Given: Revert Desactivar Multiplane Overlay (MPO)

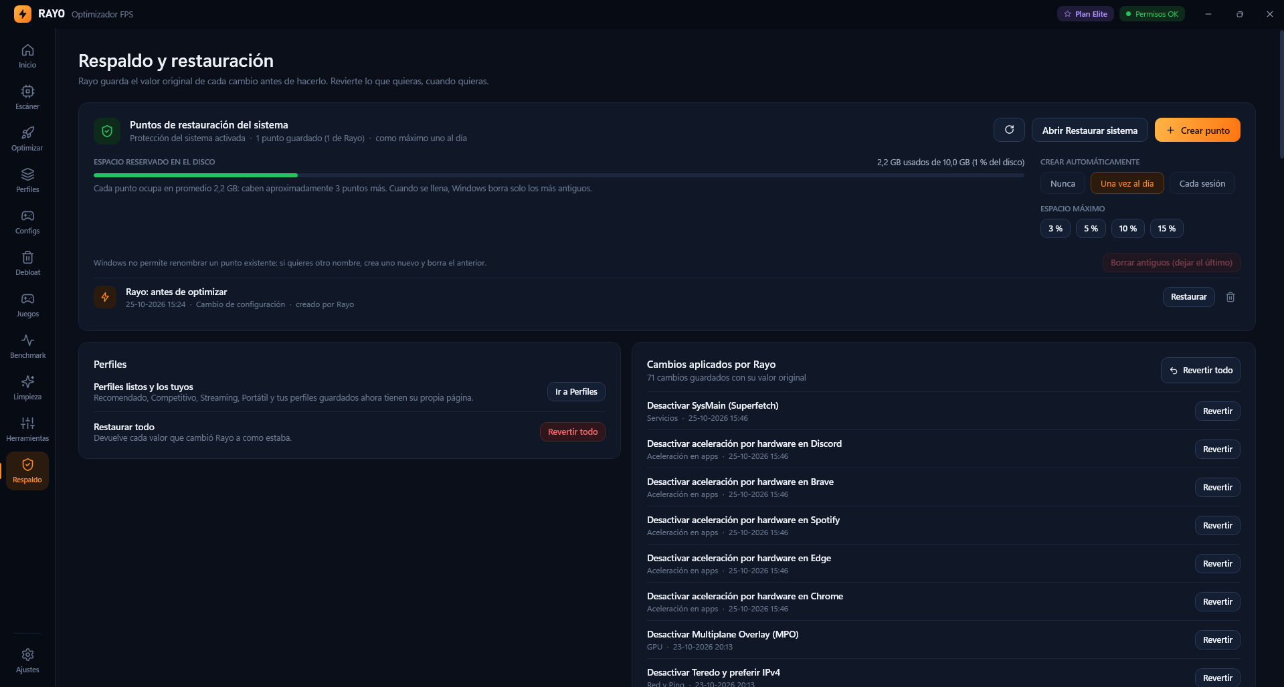Looking at the screenshot, I should click(1217, 640).
